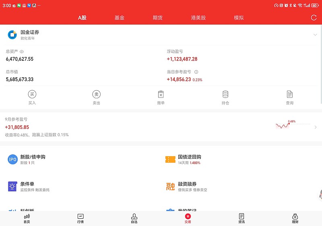Go to 首页 in bottom navigation

pos(27,219)
